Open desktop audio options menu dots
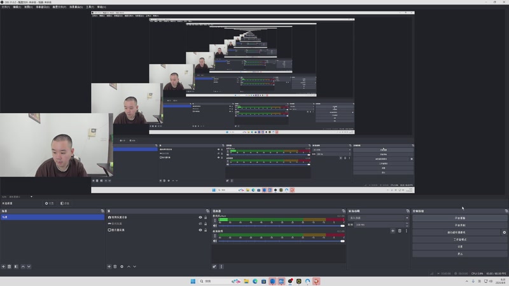 coord(214,236)
